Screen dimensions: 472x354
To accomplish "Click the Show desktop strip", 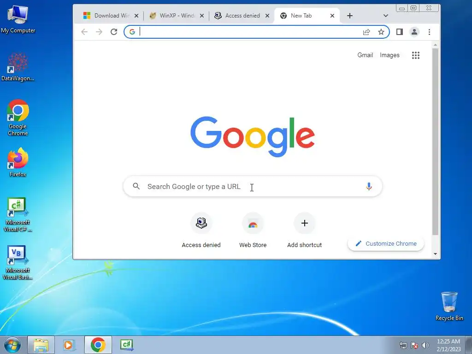I will [469, 345].
